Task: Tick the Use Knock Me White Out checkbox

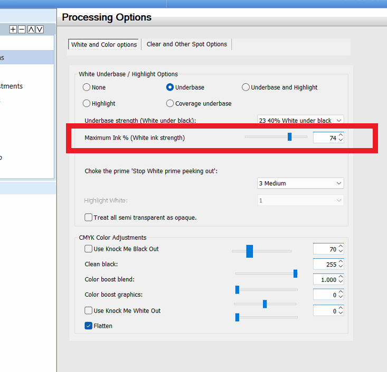Action: 88,310
